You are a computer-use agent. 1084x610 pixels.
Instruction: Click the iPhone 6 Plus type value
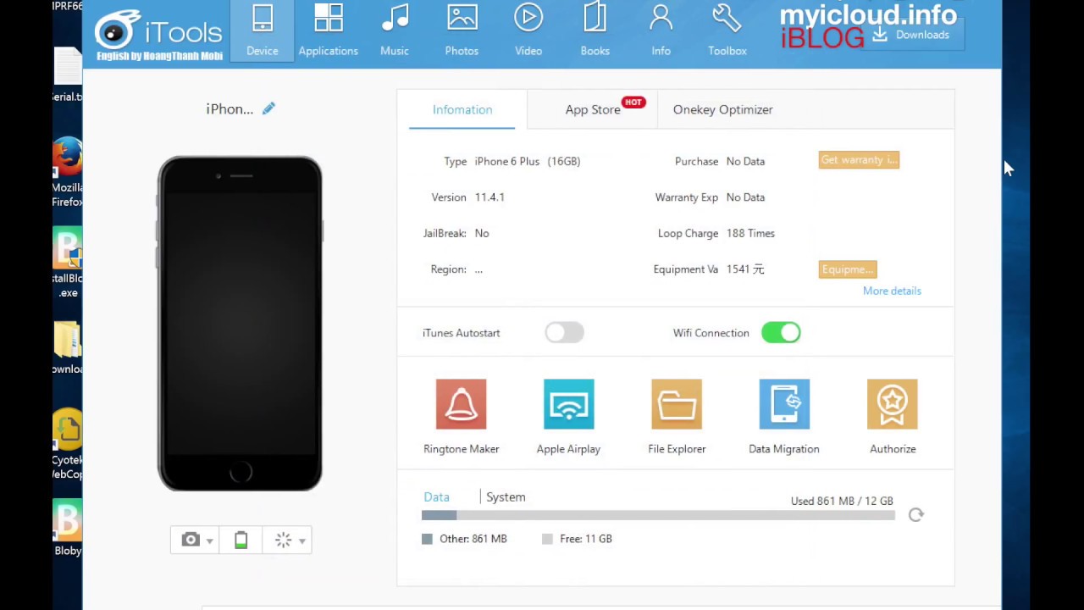coord(528,161)
